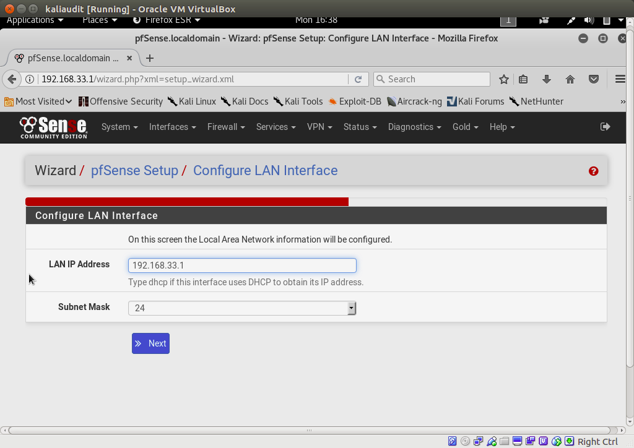This screenshot has width=634, height=448.
Task: Open the Offensive Security bookmark
Action: pyautogui.click(x=121, y=101)
